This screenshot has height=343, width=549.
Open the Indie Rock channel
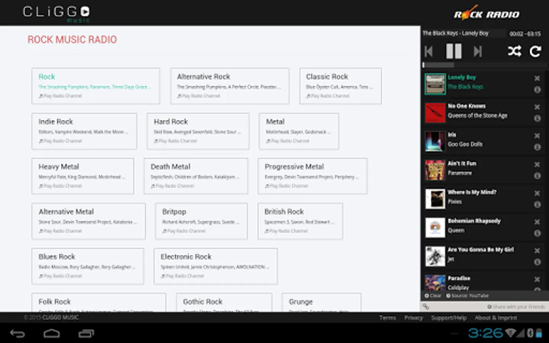coord(84,131)
